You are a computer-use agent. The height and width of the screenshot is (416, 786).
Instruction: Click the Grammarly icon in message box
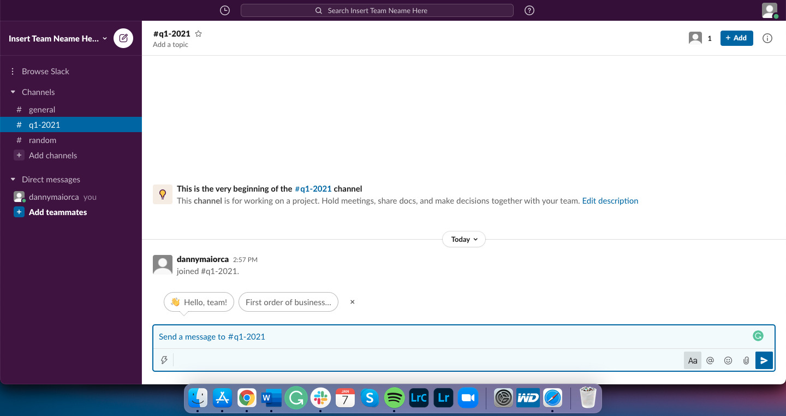pos(758,336)
